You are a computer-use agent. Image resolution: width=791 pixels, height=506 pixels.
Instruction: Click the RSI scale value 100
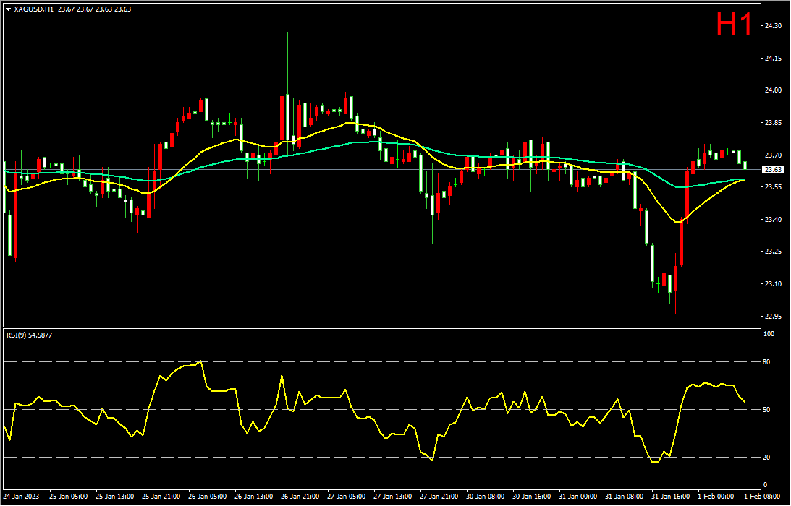[x=770, y=334]
